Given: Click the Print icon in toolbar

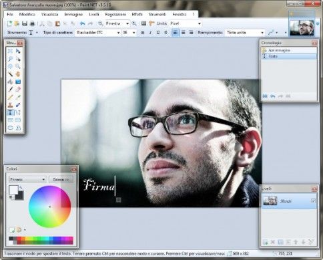Looking at the screenshot, I should [33, 23].
